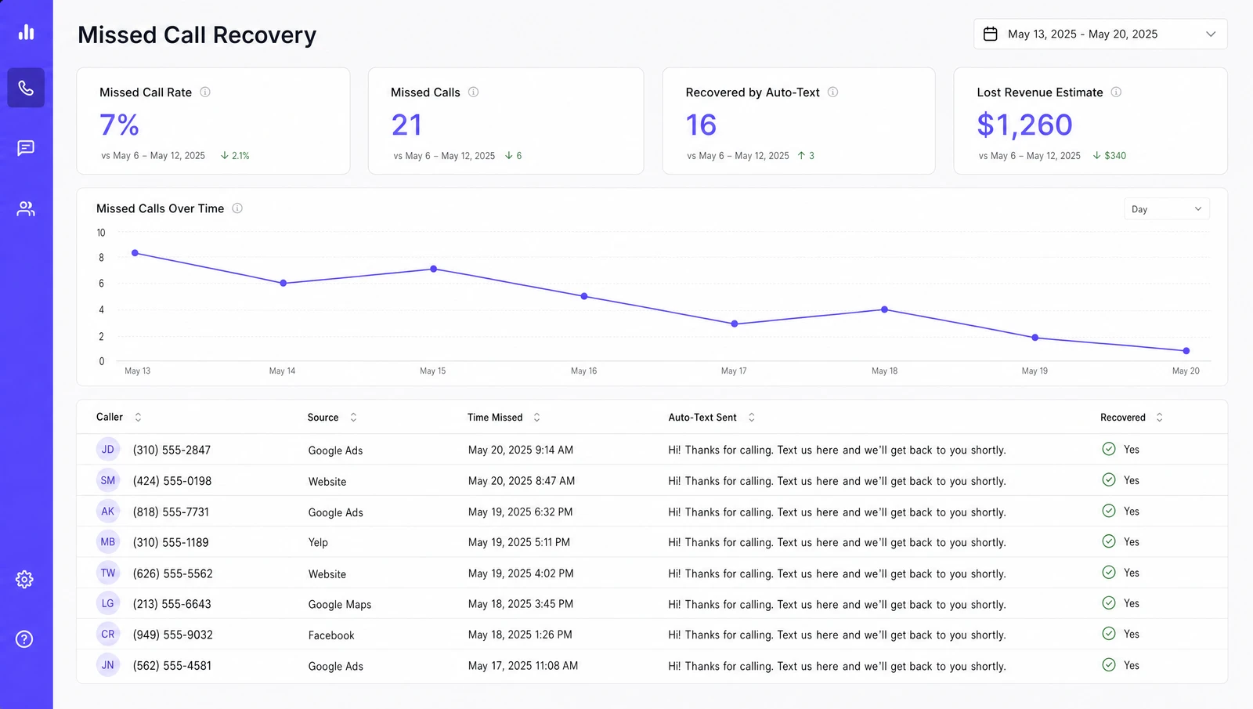Sort table by Caller column
1253x709 pixels.
coord(139,418)
